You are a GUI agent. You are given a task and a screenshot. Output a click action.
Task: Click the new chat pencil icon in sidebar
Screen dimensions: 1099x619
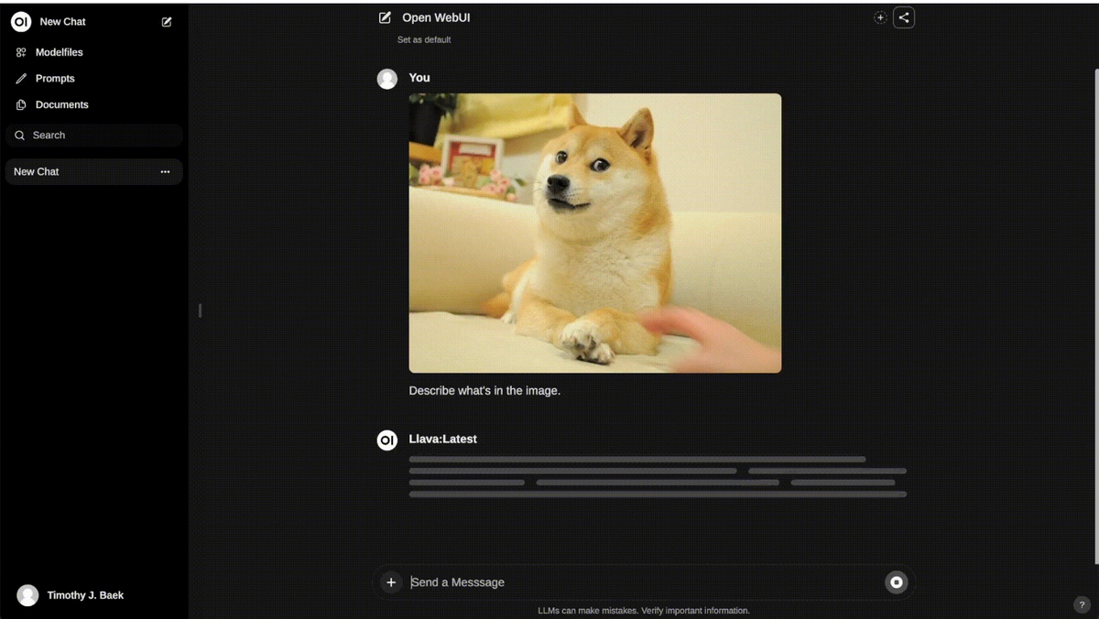pyautogui.click(x=167, y=22)
